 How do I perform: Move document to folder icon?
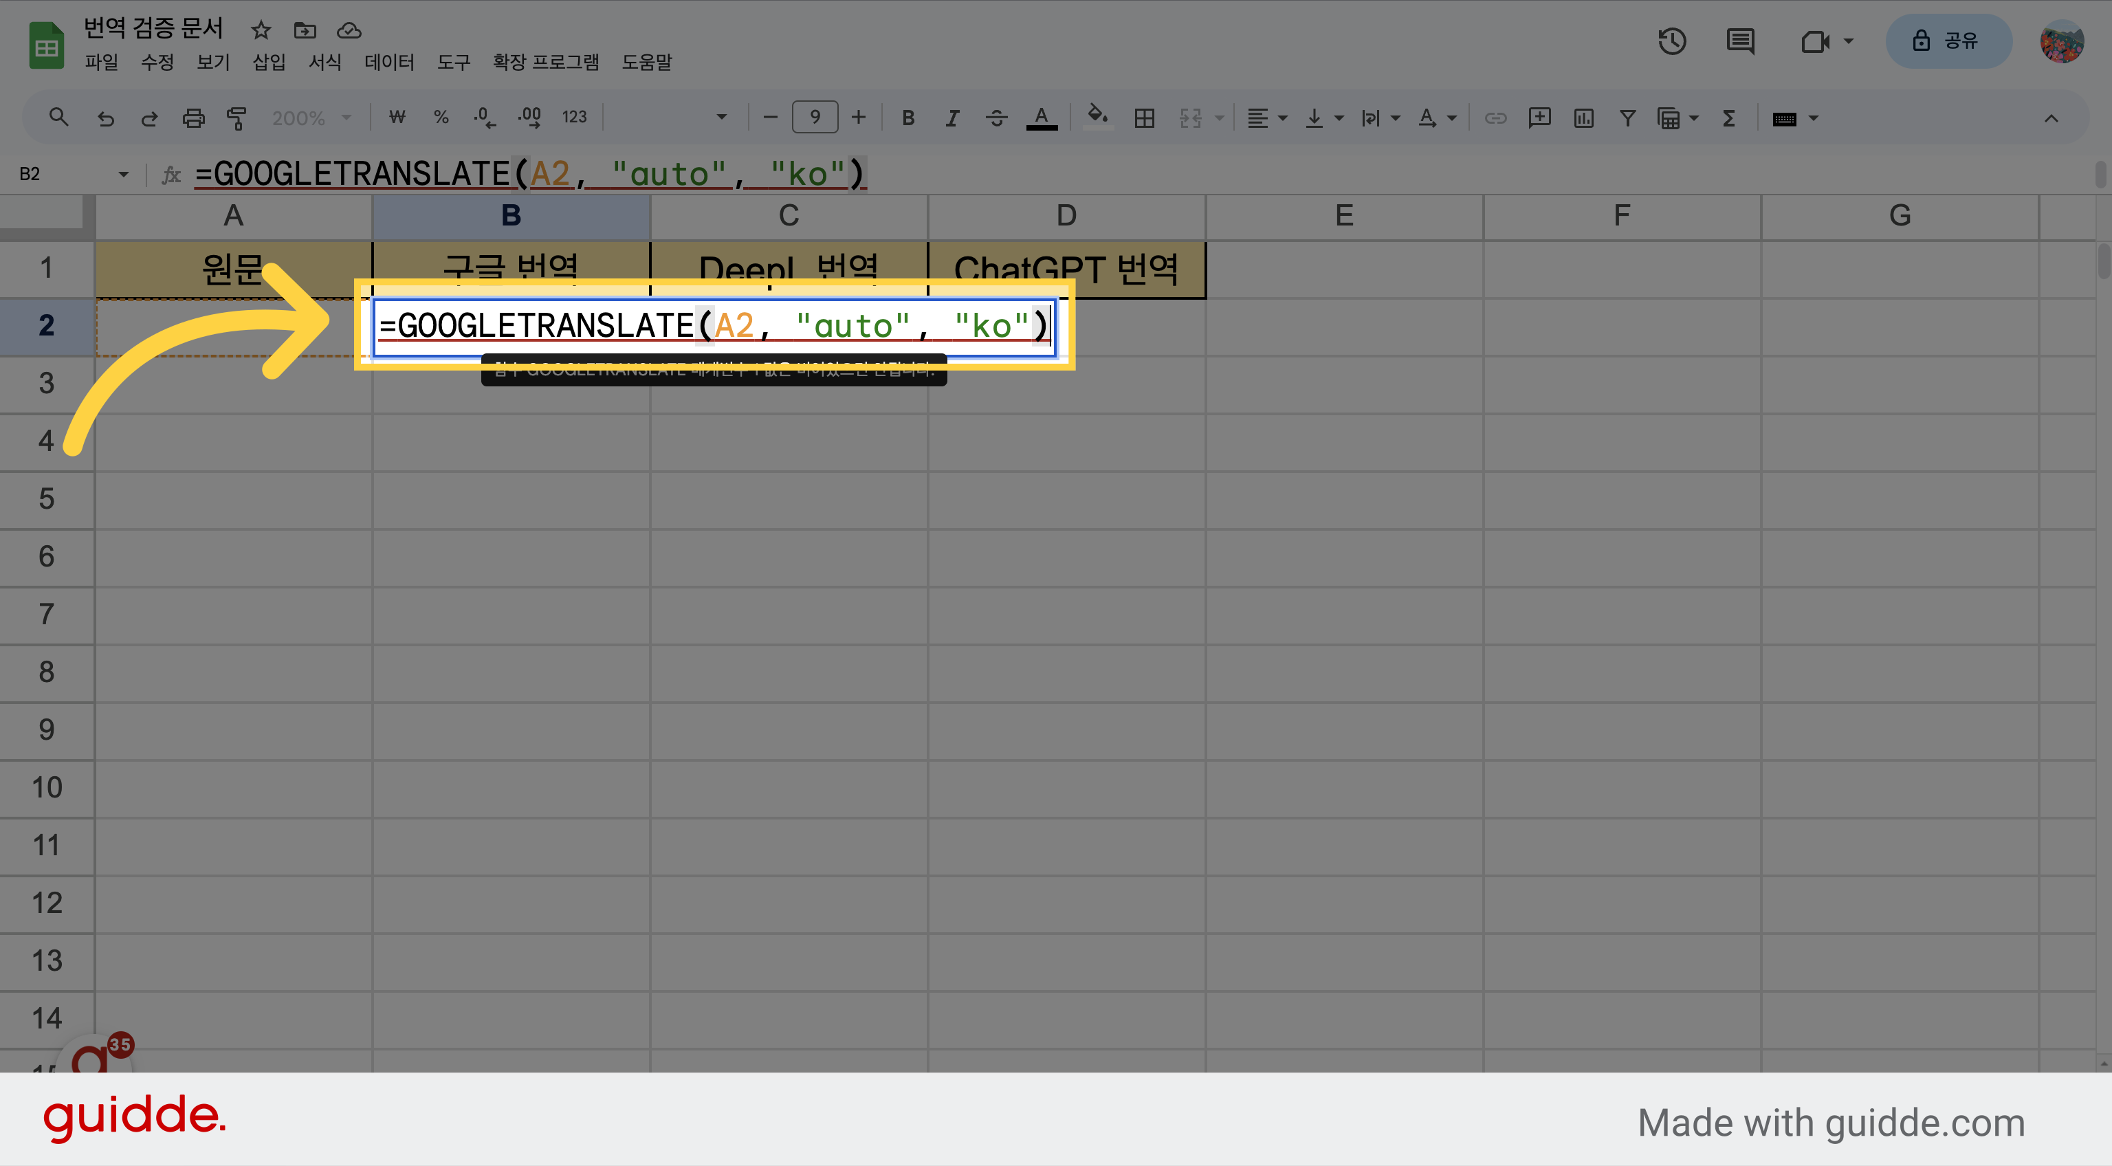pos(305,30)
